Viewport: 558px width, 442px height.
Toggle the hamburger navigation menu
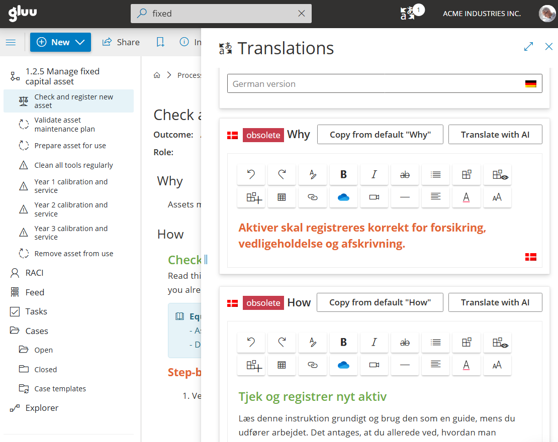click(x=11, y=42)
